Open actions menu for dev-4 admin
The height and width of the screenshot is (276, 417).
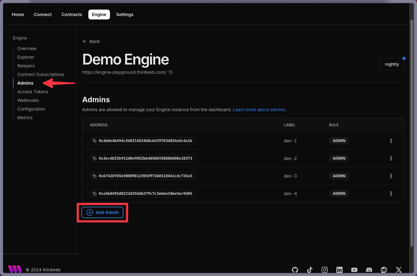point(391,194)
